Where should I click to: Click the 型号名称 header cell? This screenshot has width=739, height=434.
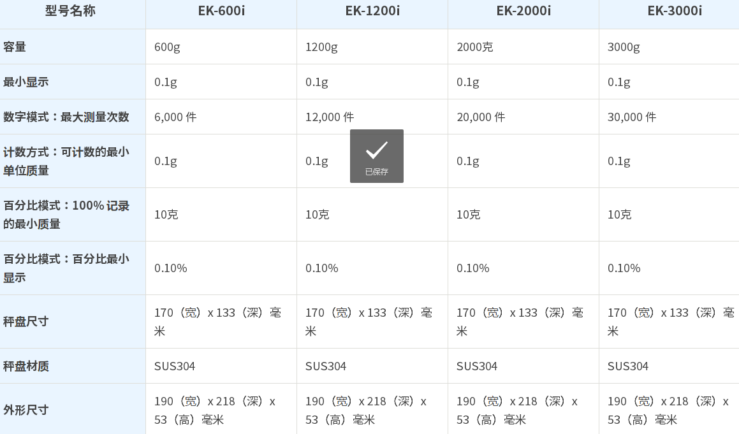tap(71, 11)
